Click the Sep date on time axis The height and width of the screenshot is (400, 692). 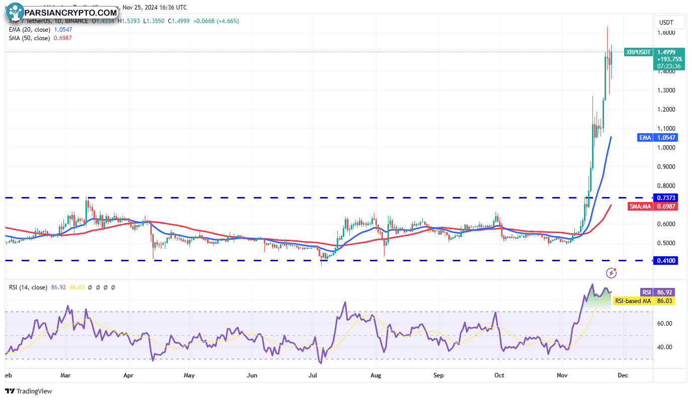438,375
